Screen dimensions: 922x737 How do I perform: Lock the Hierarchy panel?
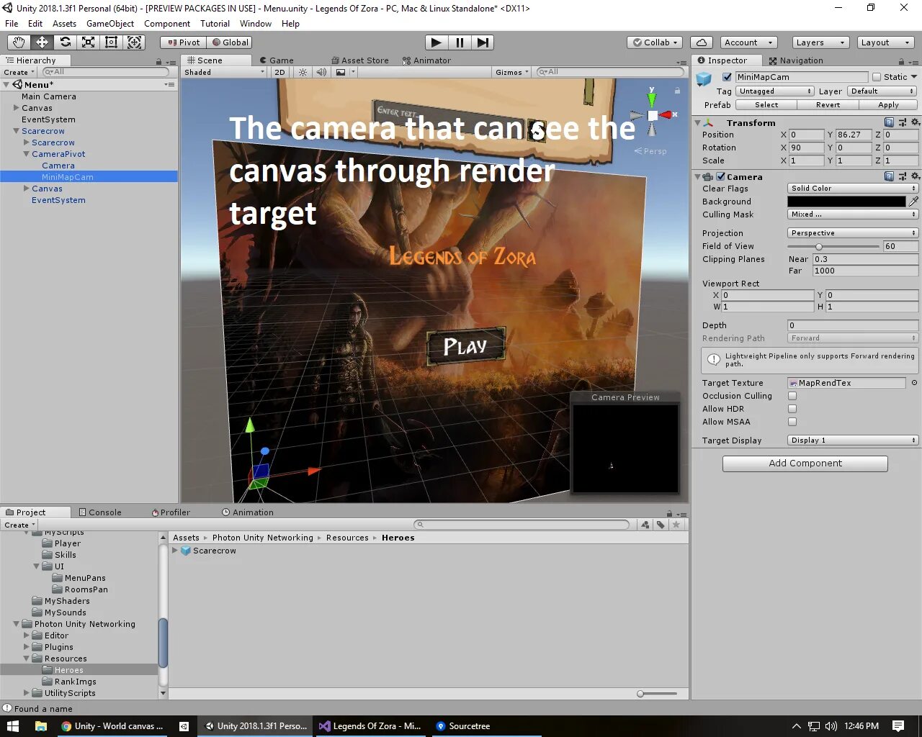(x=159, y=61)
